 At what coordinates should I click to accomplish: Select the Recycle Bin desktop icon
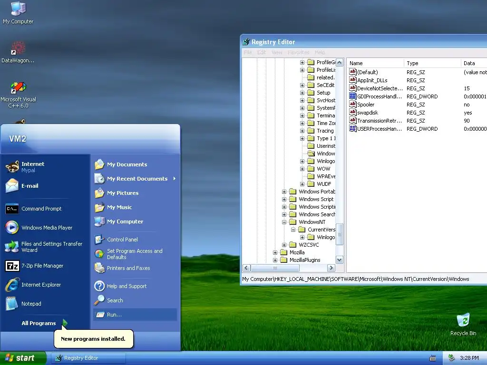pos(463,324)
